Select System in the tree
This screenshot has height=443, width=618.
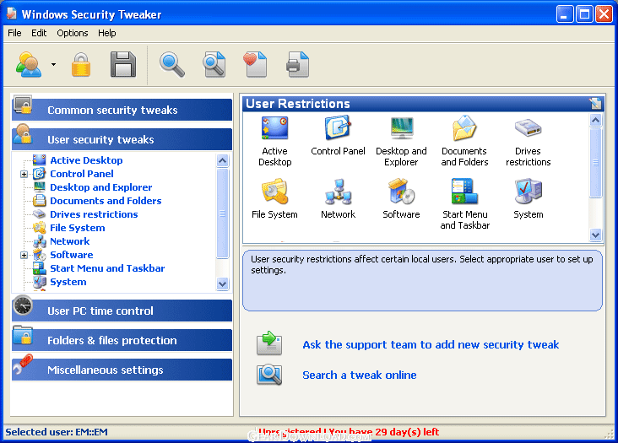coord(68,282)
